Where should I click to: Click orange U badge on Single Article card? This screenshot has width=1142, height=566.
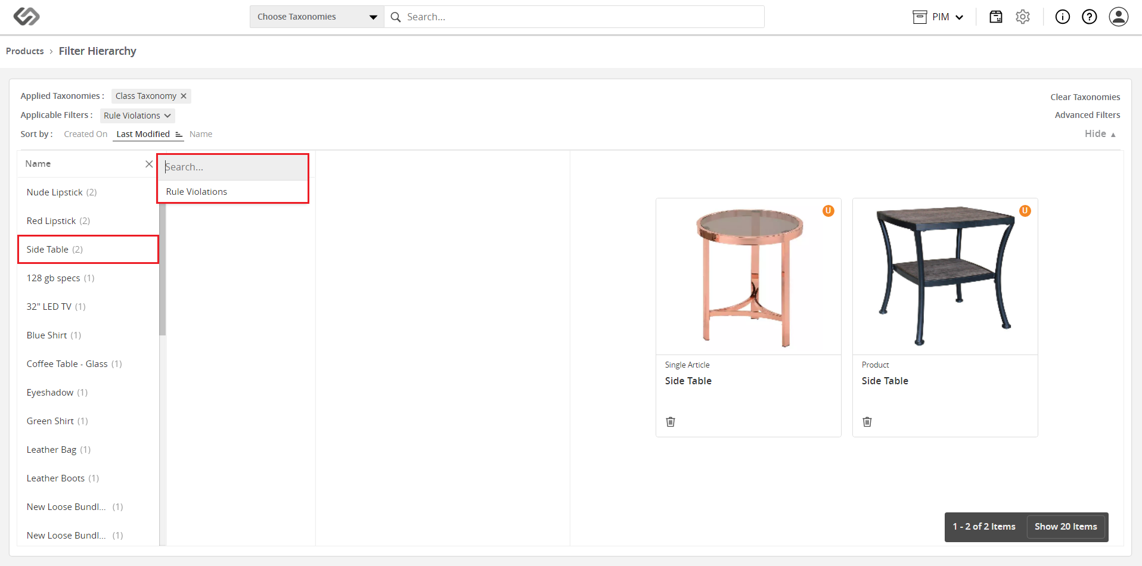coord(828,211)
